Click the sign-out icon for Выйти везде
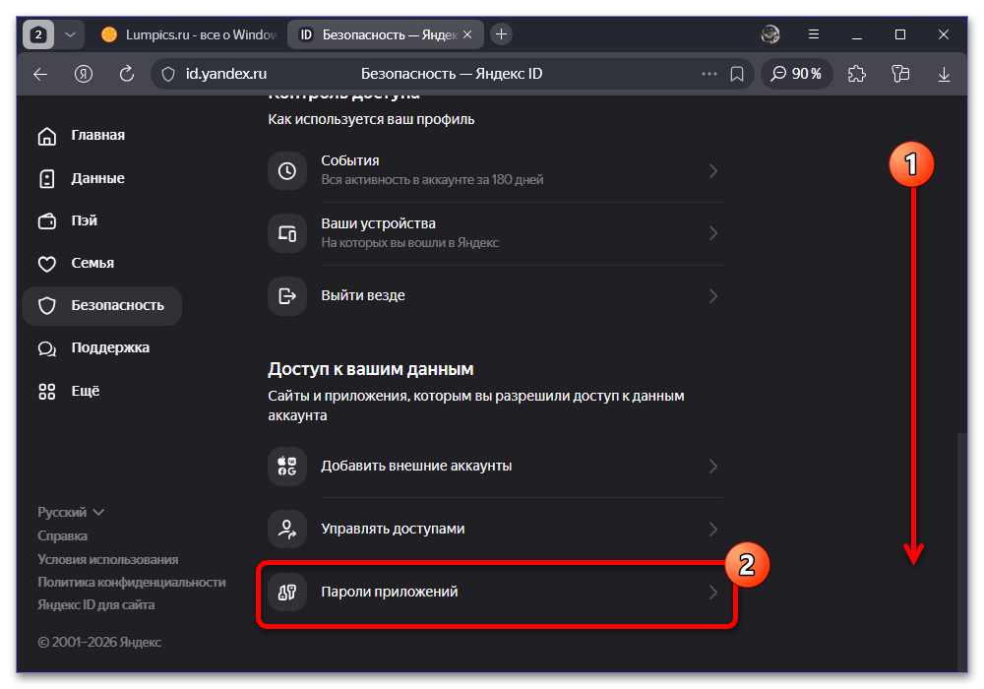 287,296
